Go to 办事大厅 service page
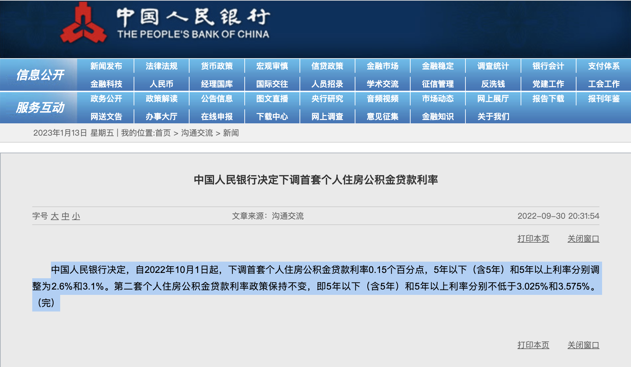The width and height of the screenshot is (631, 367). pos(162,117)
